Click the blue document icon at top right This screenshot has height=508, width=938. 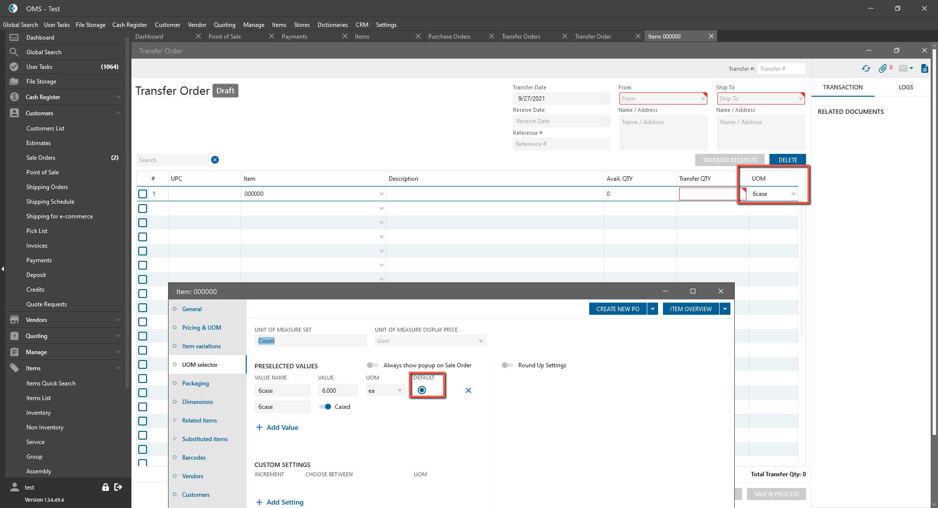coord(924,69)
